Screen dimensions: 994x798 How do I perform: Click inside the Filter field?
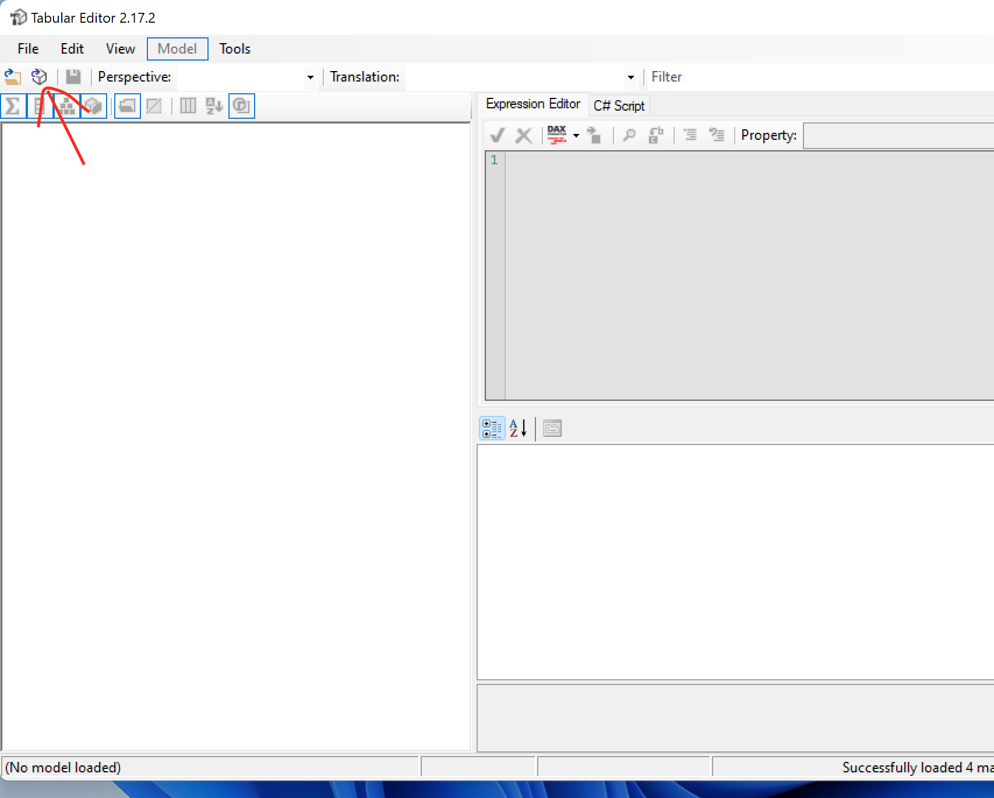[x=757, y=76]
